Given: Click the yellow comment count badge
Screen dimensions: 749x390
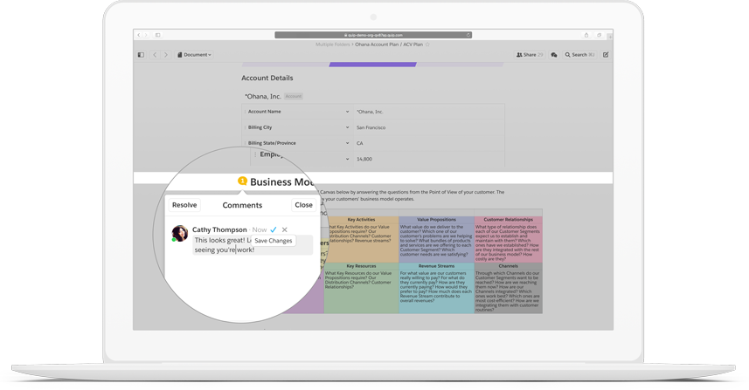Looking at the screenshot, I should [242, 181].
